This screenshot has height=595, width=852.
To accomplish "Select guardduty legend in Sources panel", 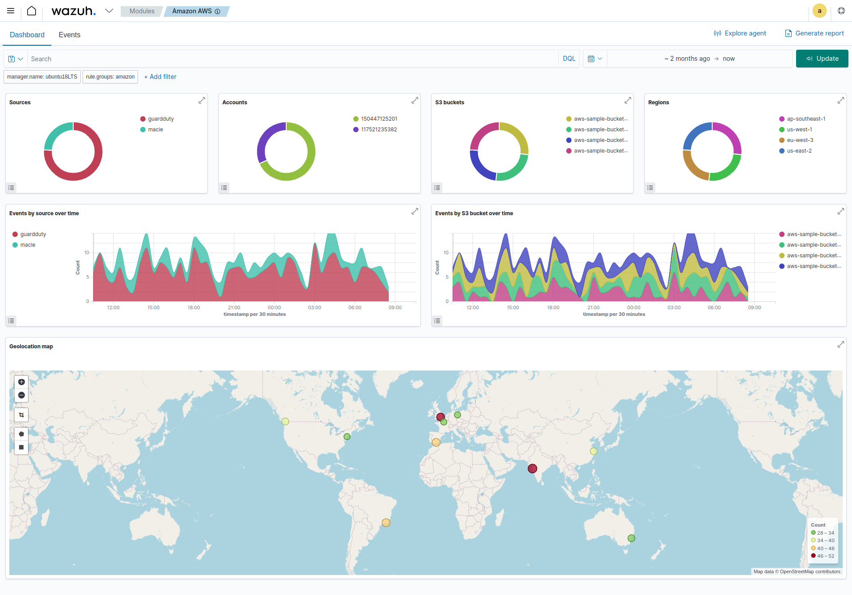I will (x=157, y=119).
